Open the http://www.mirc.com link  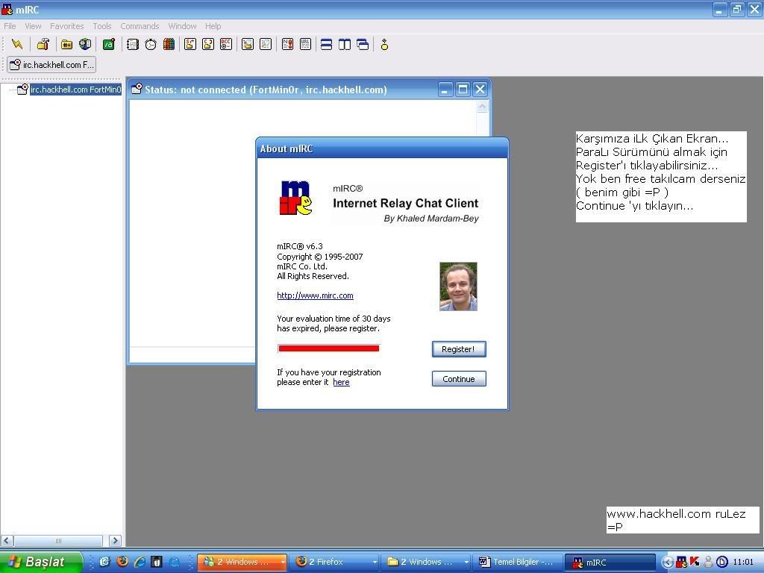315,295
